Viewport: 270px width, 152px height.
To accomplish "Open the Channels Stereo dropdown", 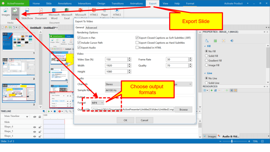I will coord(113,84).
